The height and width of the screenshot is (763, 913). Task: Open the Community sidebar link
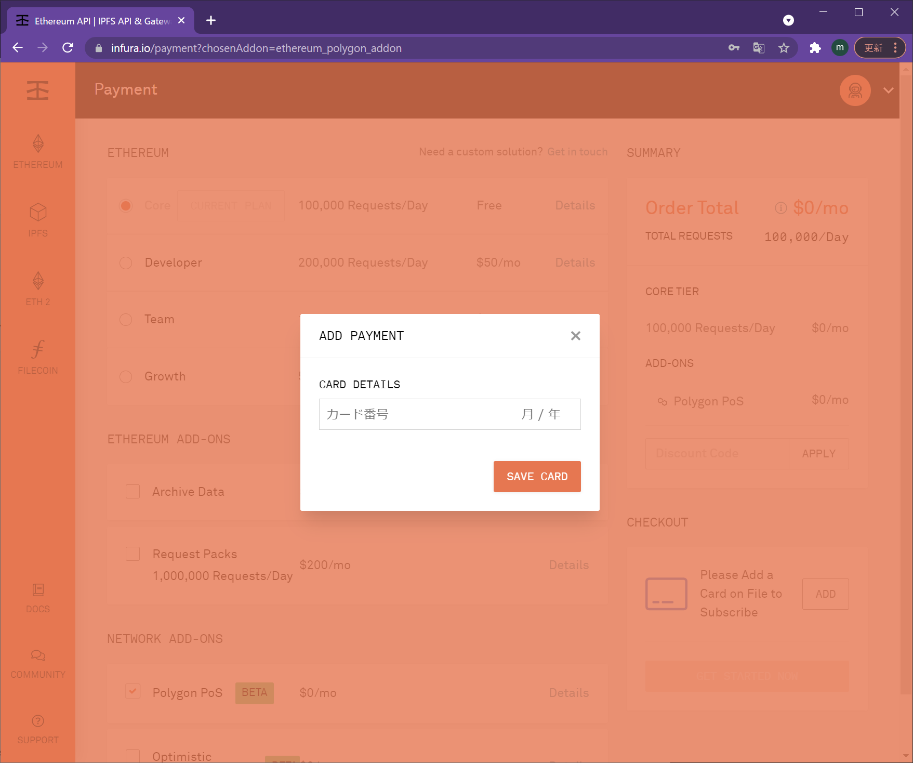point(38,664)
